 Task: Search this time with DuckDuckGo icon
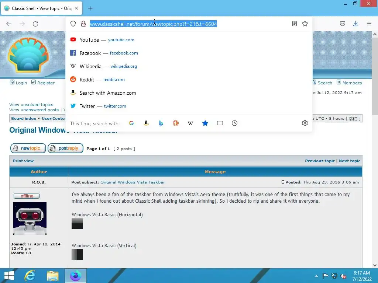(x=176, y=123)
